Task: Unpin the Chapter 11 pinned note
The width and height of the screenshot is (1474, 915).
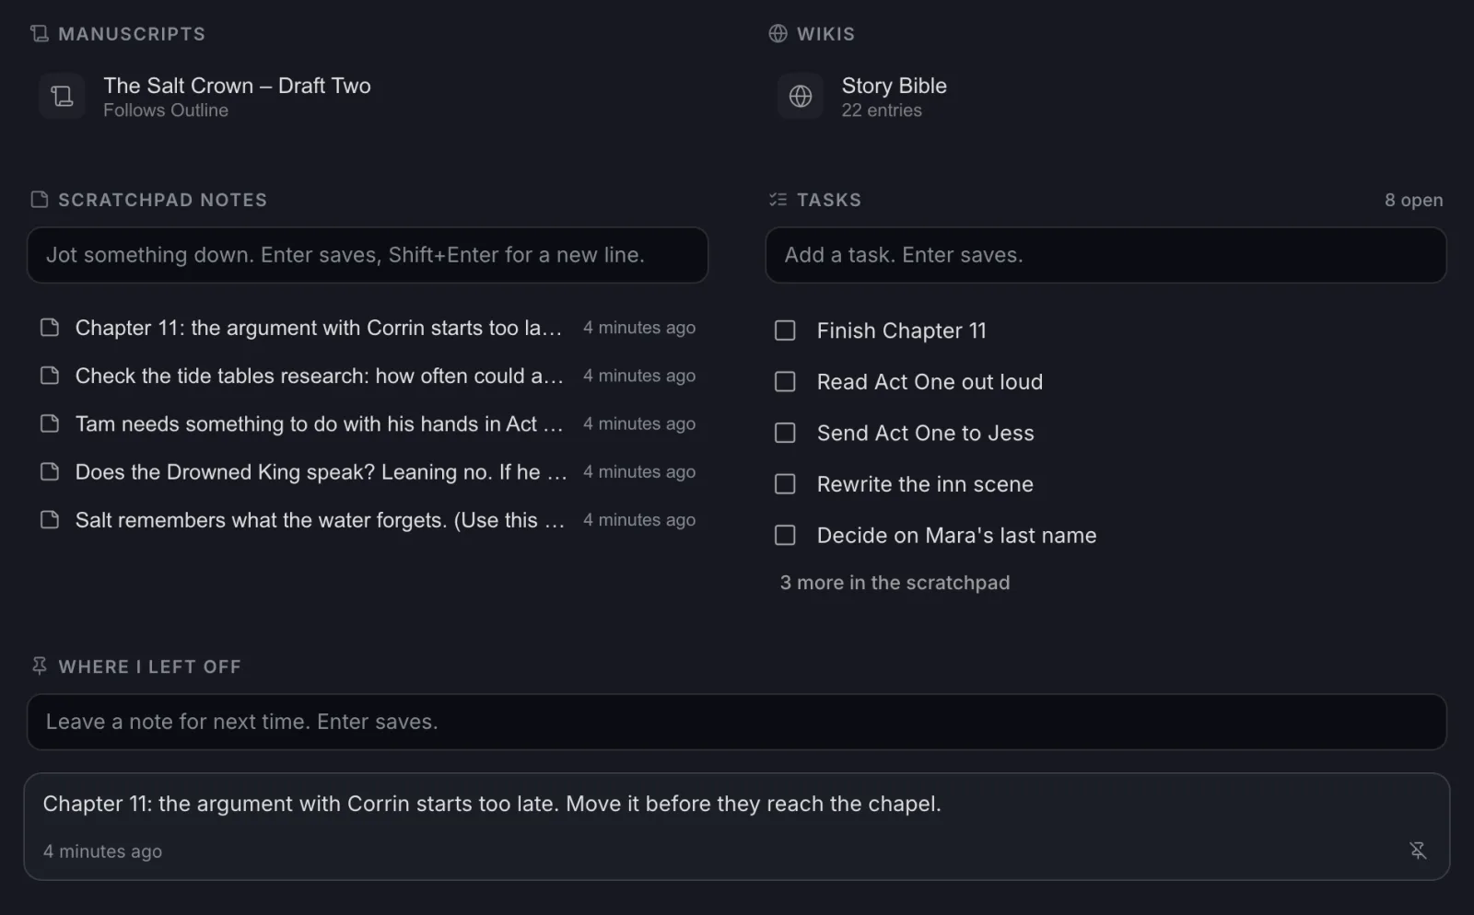Action: (1418, 851)
